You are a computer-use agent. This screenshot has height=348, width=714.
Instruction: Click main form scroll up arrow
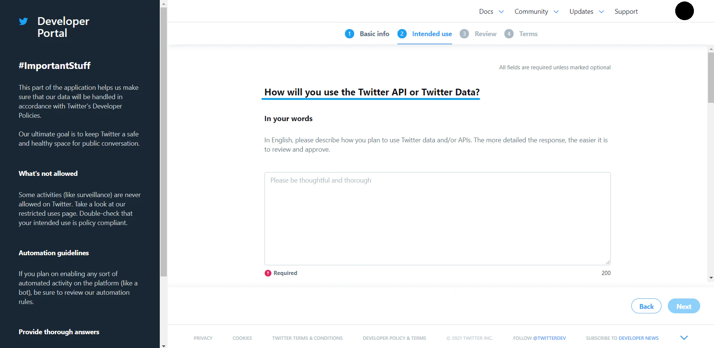[x=711, y=49]
